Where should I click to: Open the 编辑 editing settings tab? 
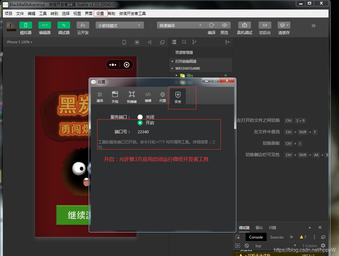[148, 97]
